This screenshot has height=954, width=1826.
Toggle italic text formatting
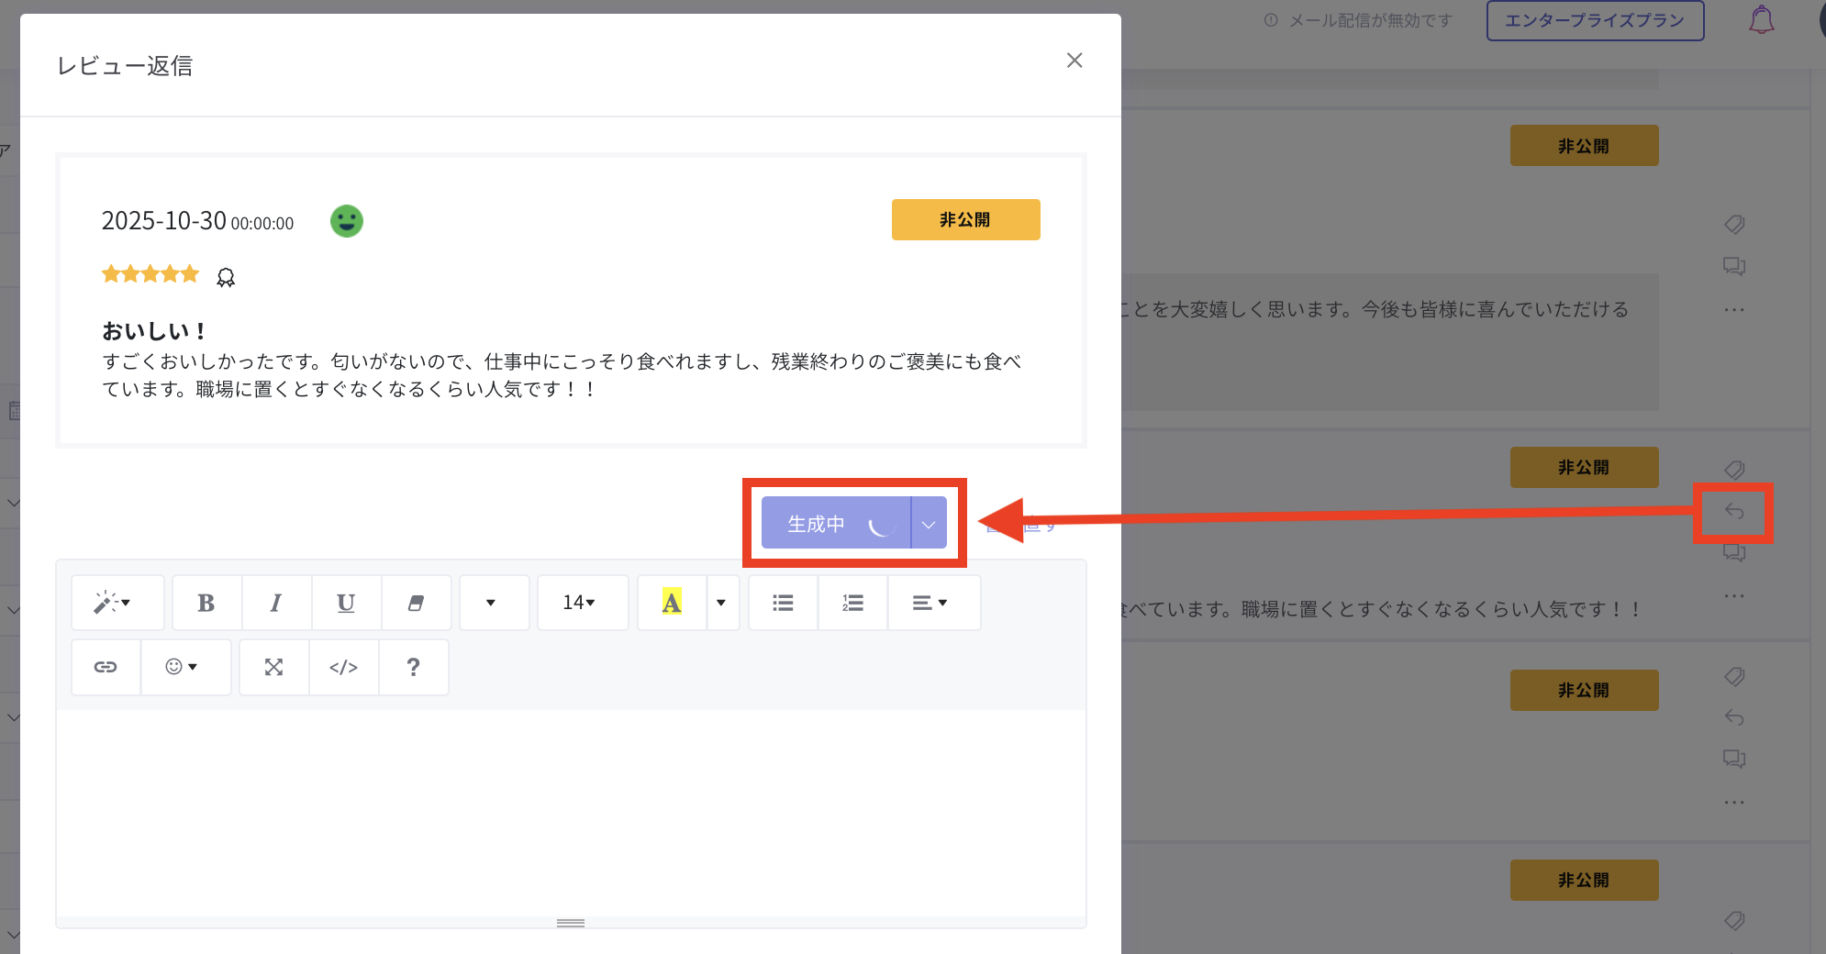coord(276,603)
